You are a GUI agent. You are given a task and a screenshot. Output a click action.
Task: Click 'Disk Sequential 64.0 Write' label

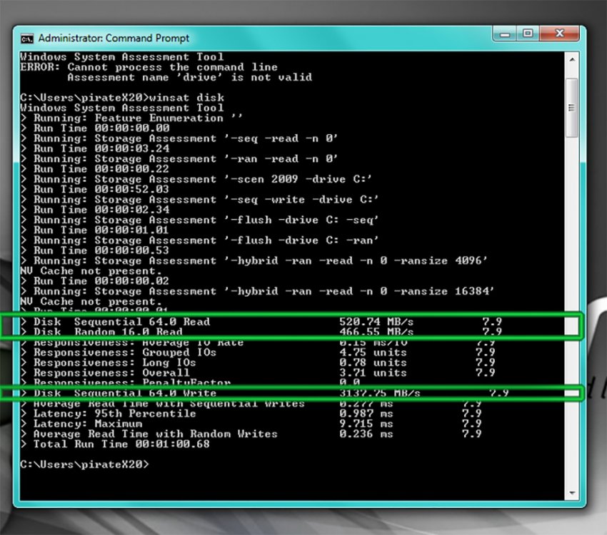coord(125,393)
